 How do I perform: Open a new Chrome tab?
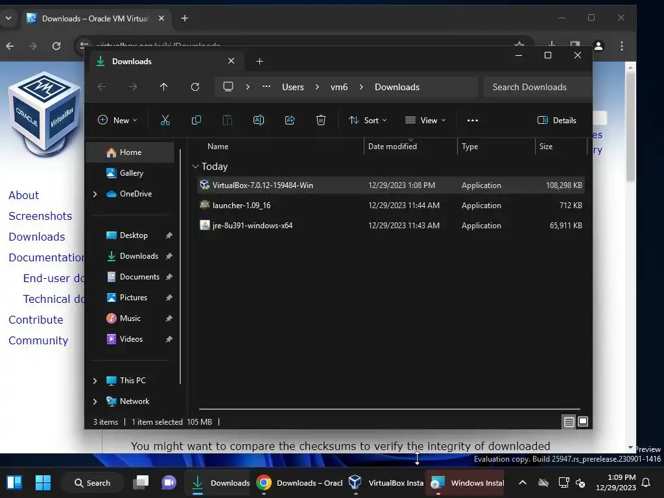(x=185, y=18)
